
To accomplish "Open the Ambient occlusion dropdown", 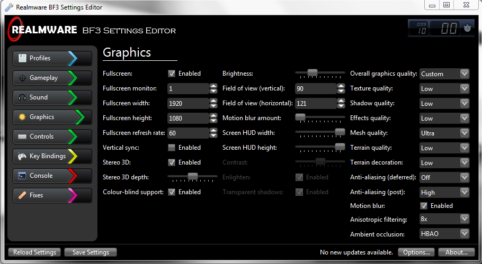I will pos(444,234).
